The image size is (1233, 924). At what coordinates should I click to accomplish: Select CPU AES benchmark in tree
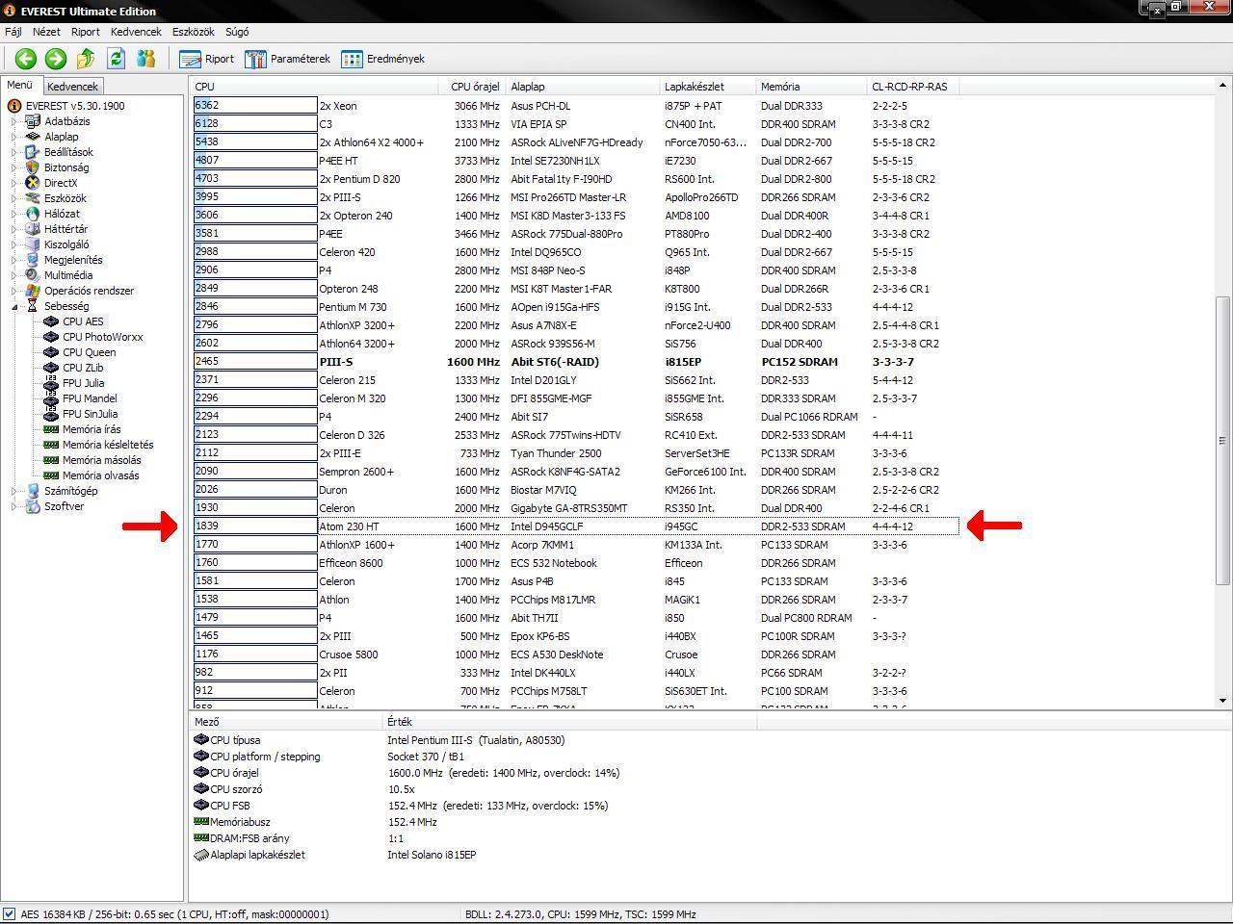[83, 321]
